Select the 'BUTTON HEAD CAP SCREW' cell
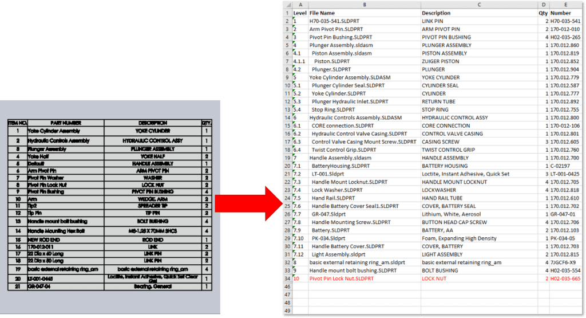The image size is (586, 318). 479,222
